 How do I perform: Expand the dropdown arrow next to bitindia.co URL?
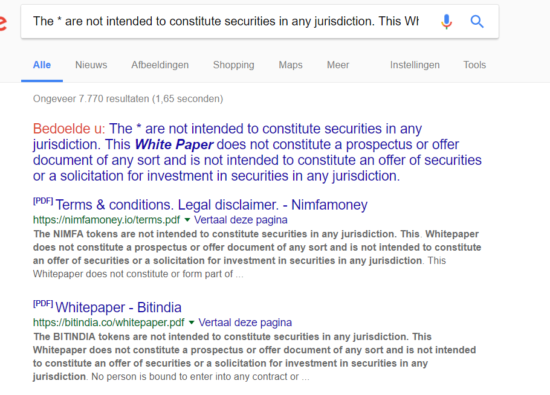pos(192,323)
